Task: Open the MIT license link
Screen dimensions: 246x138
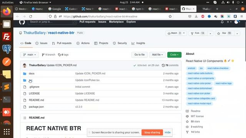Action: pos(197,116)
